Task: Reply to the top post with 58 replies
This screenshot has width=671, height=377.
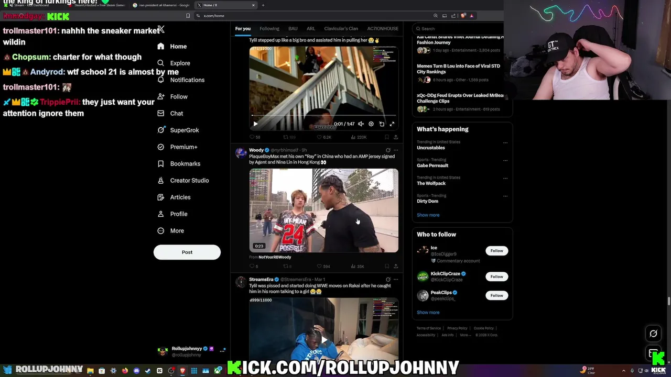Action: coord(255,137)
